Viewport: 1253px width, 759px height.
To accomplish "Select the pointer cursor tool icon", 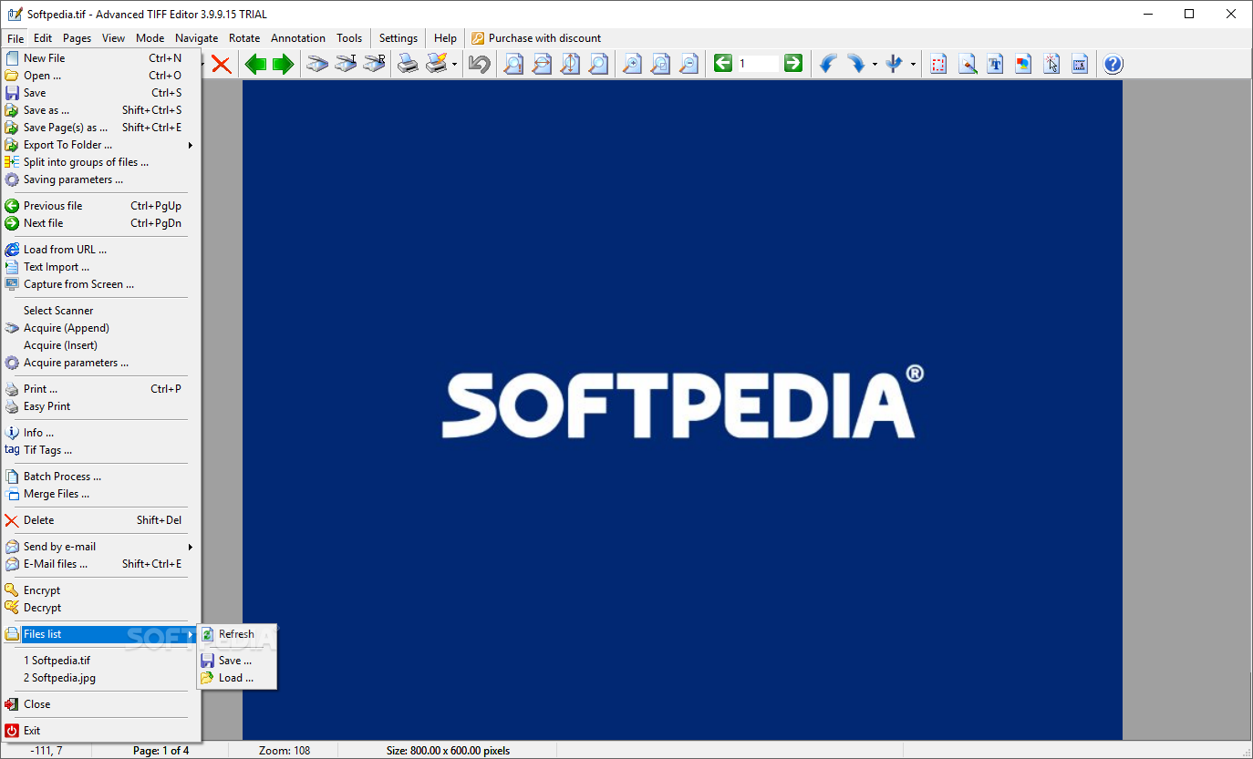I will click(1051, 64).
